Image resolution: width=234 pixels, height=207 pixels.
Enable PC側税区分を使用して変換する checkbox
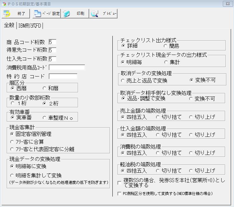(119, 194)
